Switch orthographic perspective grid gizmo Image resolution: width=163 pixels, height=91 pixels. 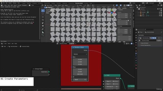tap(114, 25)
